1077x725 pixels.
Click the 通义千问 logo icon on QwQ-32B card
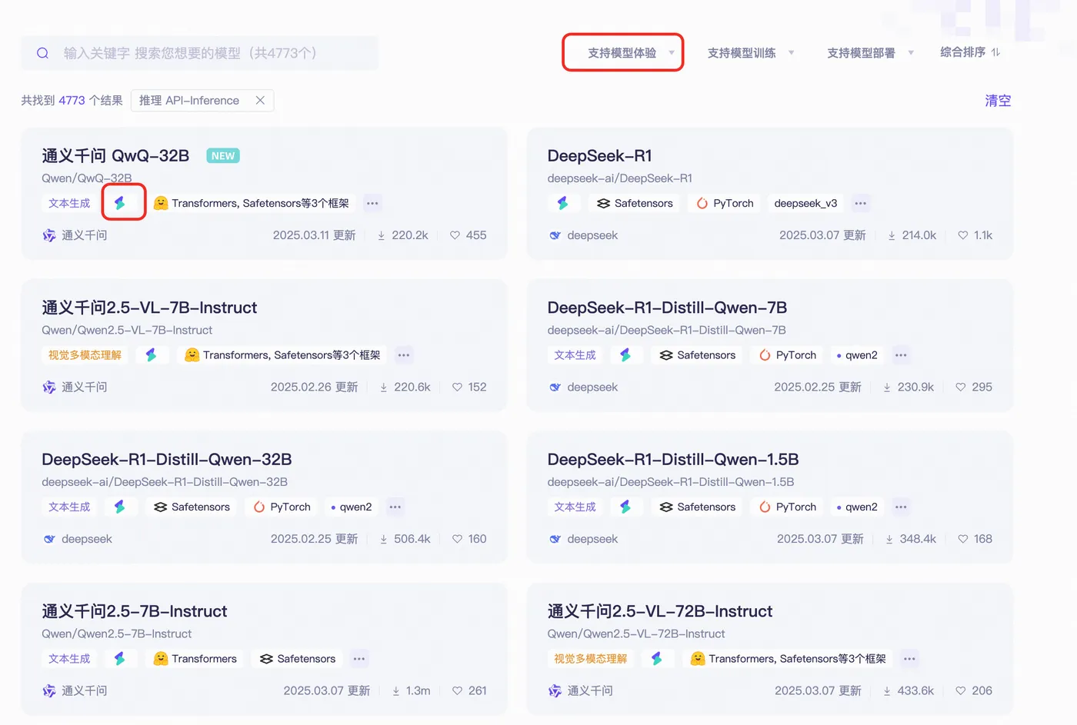point(49,235)
